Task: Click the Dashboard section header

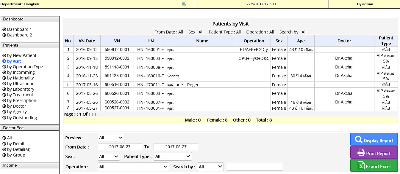Action: [x=30, y=19]
